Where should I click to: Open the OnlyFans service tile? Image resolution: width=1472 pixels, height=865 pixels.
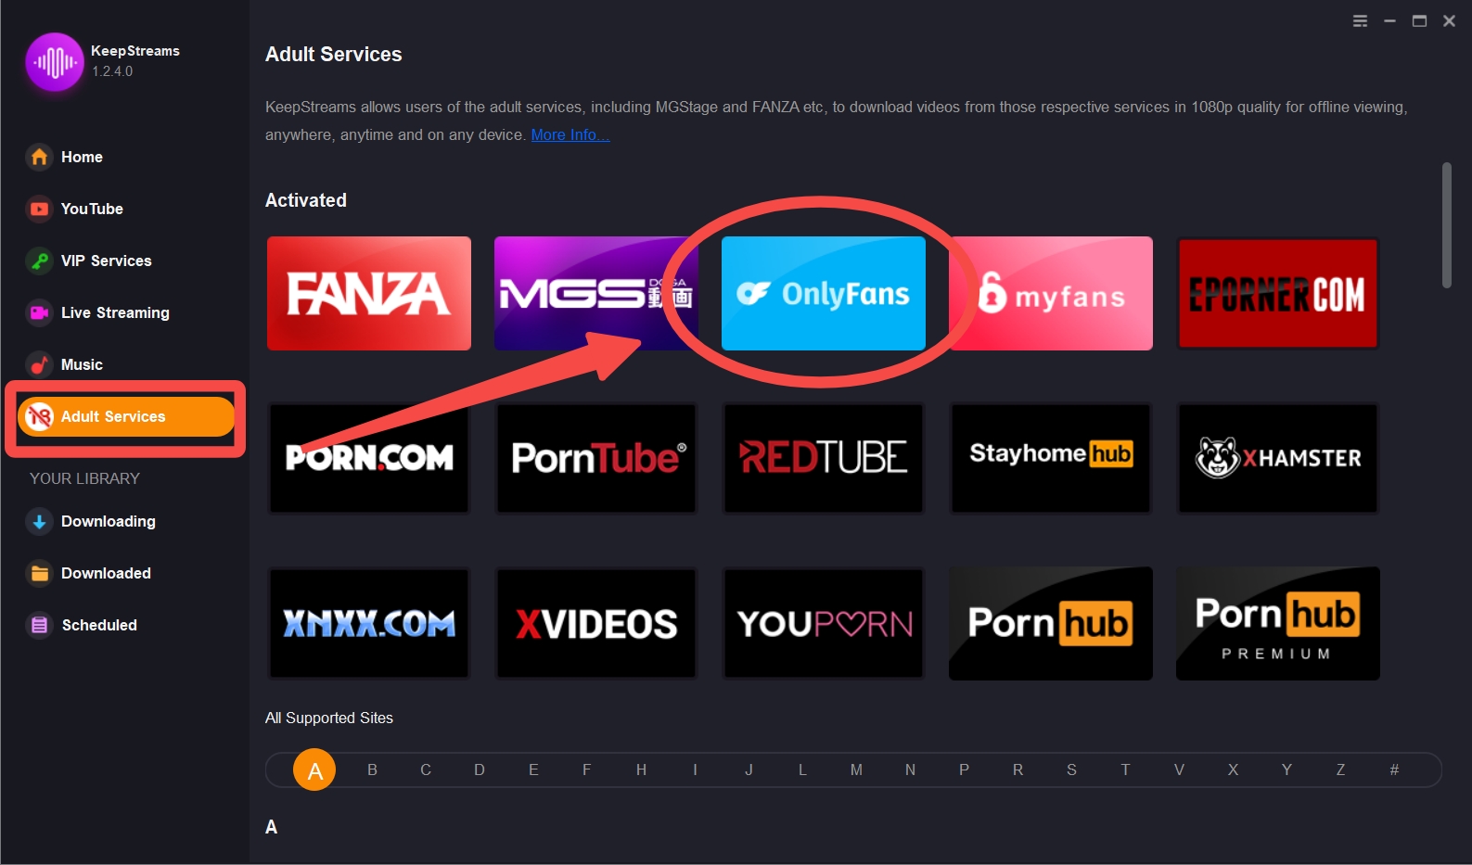pyautogui.click(x=824, y=293)
